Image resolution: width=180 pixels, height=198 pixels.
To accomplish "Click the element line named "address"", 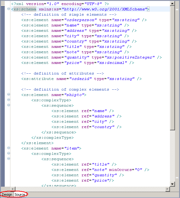I will [x=79, y=31].
